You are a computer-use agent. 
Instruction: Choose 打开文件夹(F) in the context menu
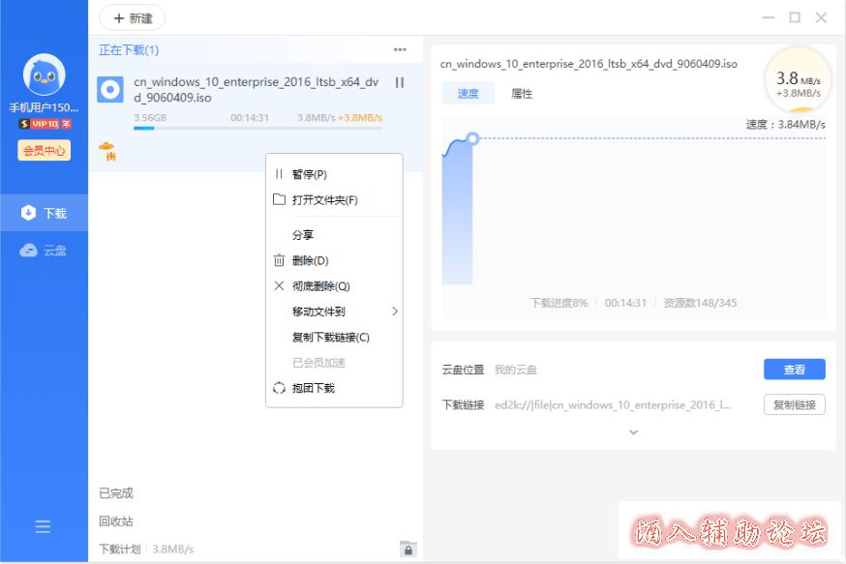(334, 200)
